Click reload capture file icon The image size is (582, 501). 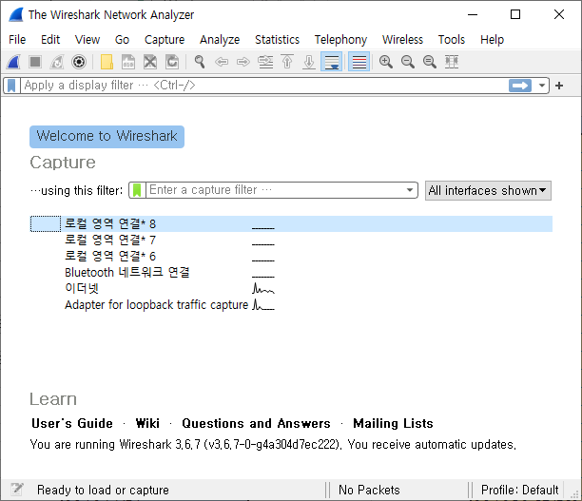click(172, 62)
